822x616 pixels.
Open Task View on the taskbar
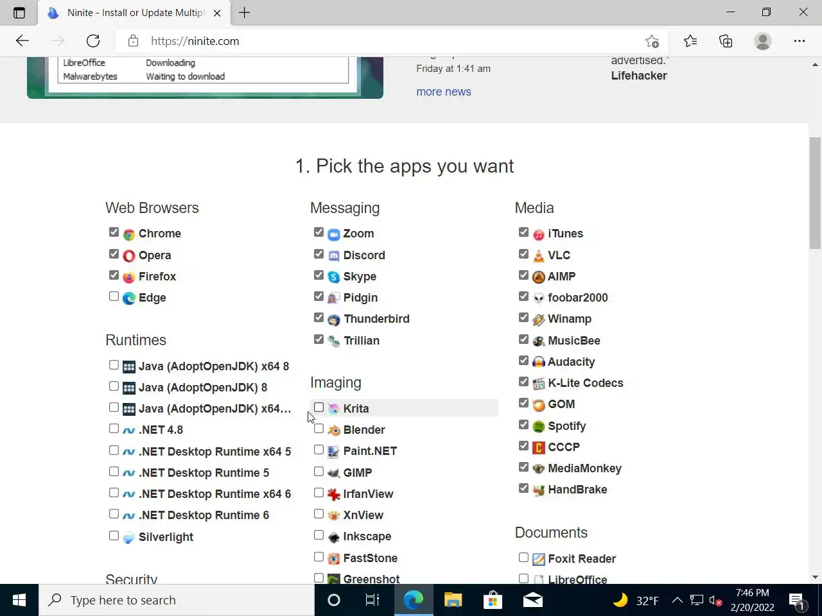pyautogui.click(x=372, y=600)
